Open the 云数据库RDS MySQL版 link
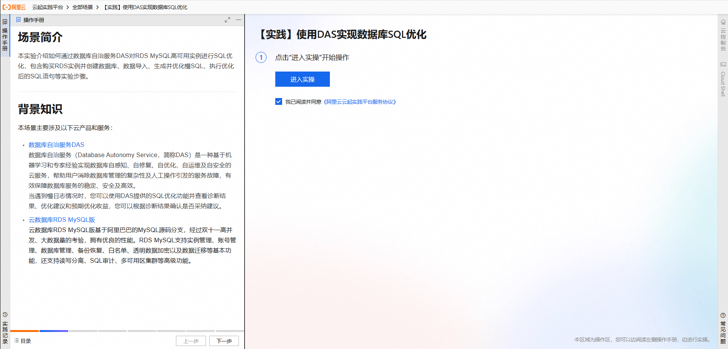This screenshot has height=349, width=728. 62,220
